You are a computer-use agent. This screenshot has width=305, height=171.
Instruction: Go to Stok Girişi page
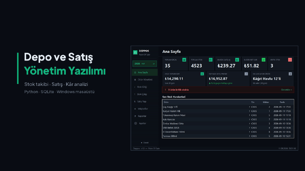pos(145,87)
